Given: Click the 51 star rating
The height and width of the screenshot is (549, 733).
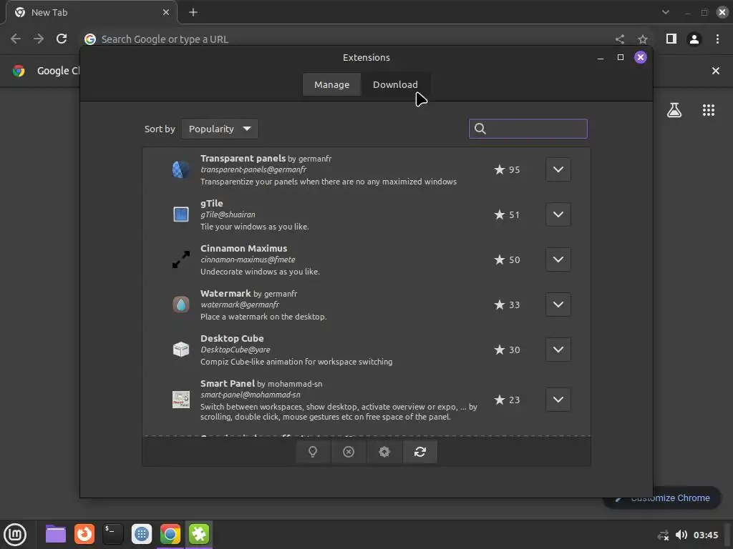Looking at the screenshot, I should pos(508,214).
